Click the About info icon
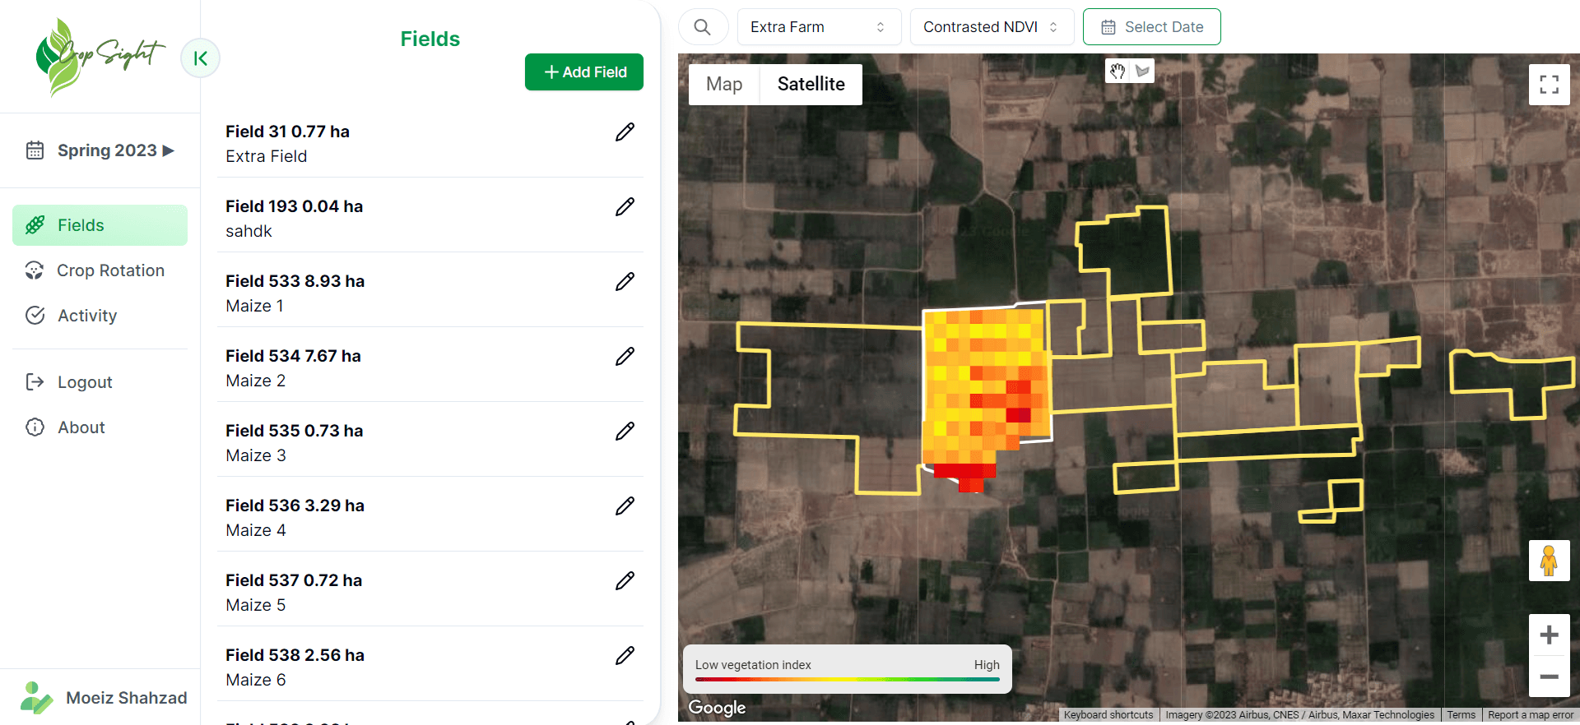 35,427
